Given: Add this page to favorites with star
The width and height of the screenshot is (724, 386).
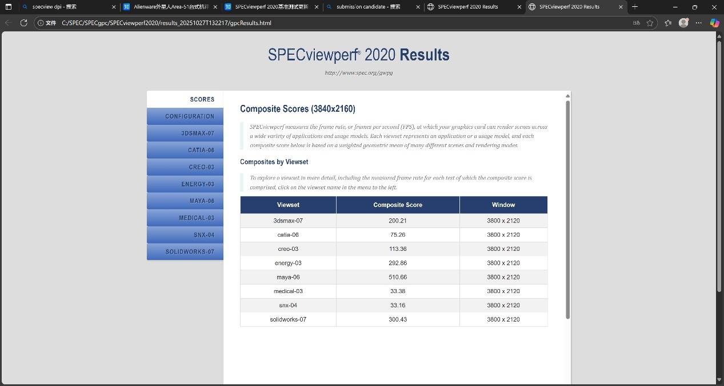Looking at the screenshot, I should 650,23.
